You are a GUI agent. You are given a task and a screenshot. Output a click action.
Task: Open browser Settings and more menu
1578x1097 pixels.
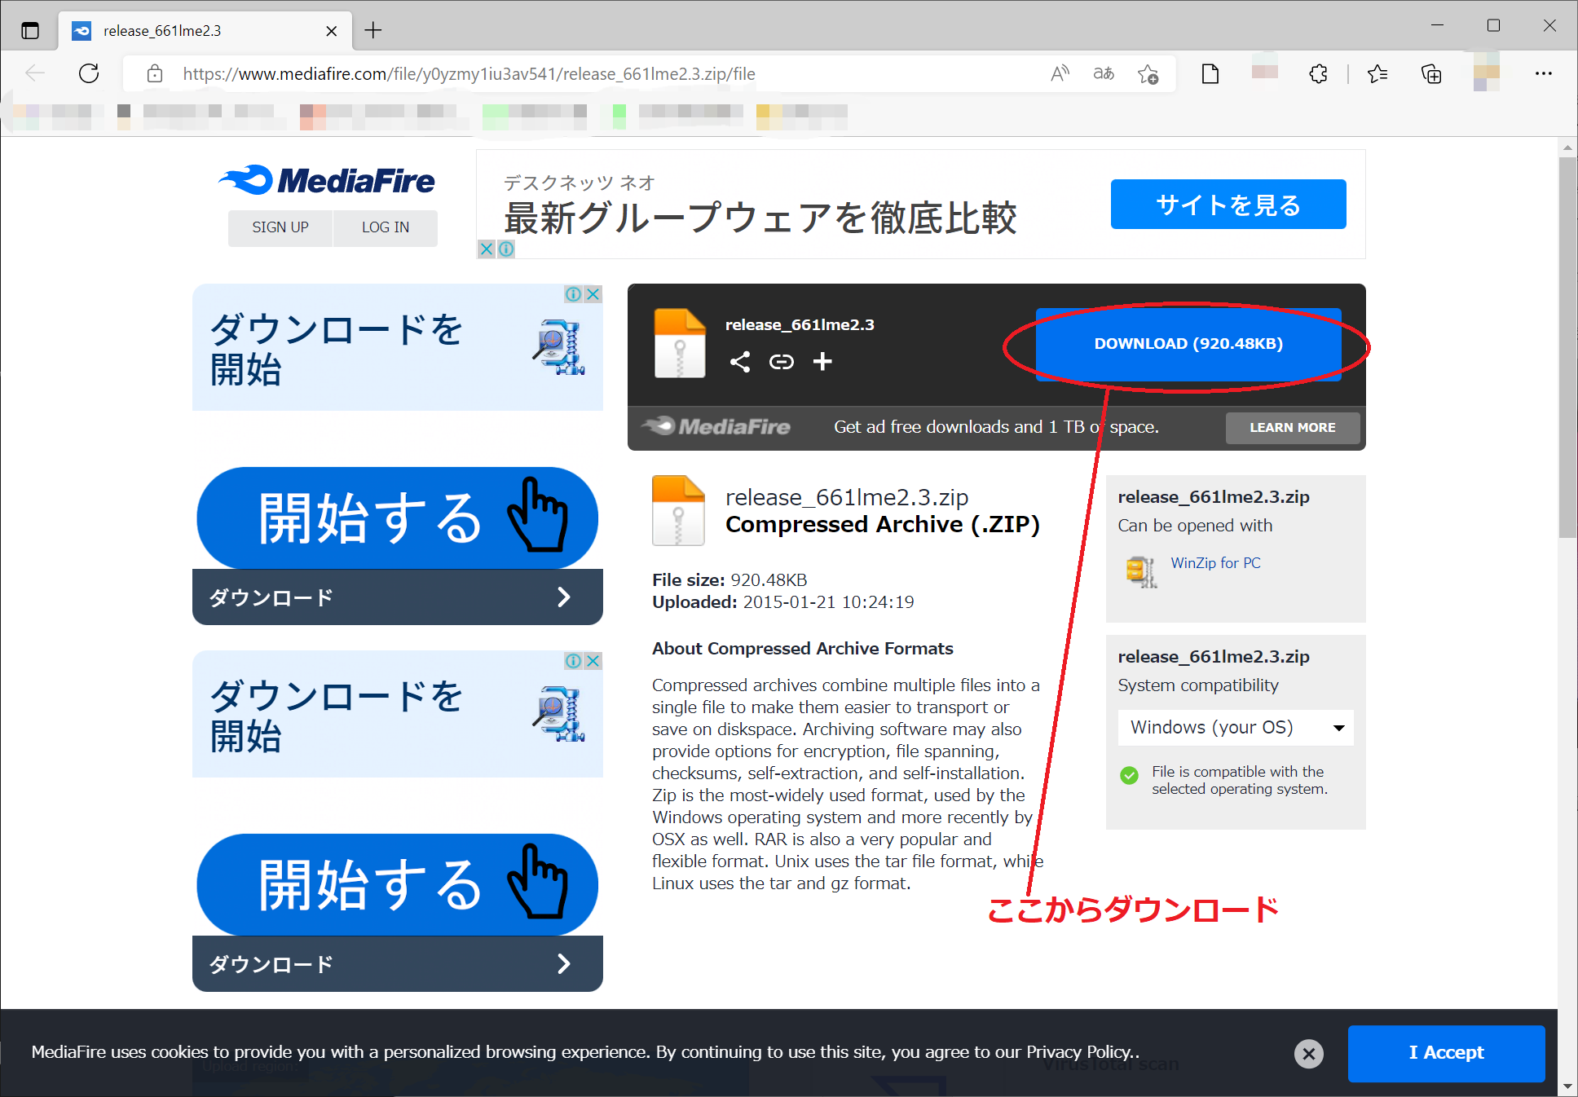[1543, 73]
